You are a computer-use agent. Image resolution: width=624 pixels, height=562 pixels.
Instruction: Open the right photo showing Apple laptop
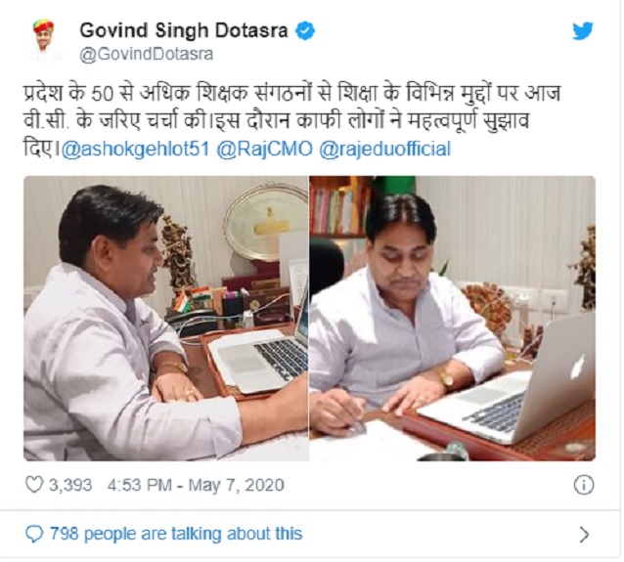point(453,319)
